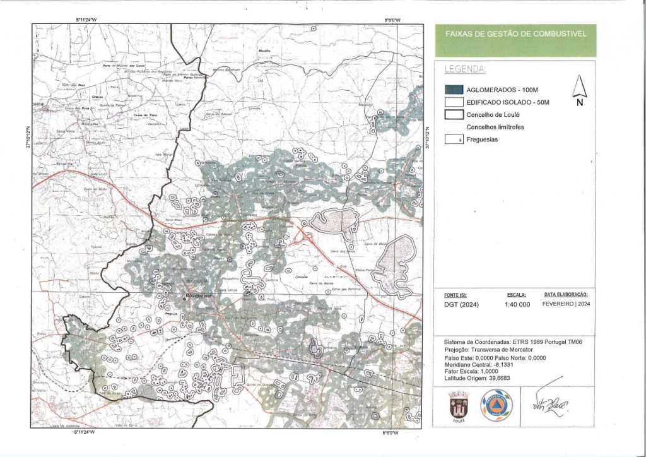Click the Concelho de Loulé legend box
646x457 pixels.
coord(454,115)
